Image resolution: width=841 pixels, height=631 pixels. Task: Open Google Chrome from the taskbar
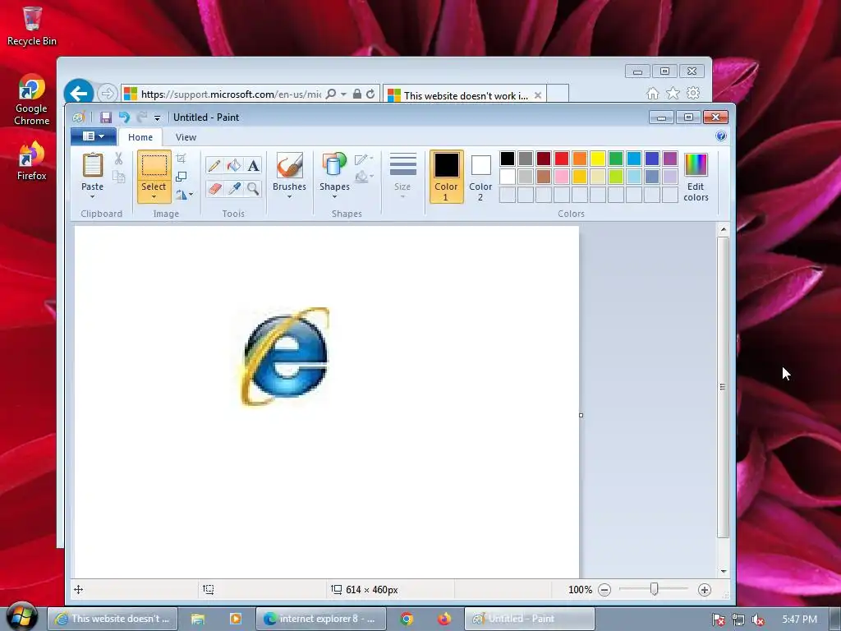(407, 619)
